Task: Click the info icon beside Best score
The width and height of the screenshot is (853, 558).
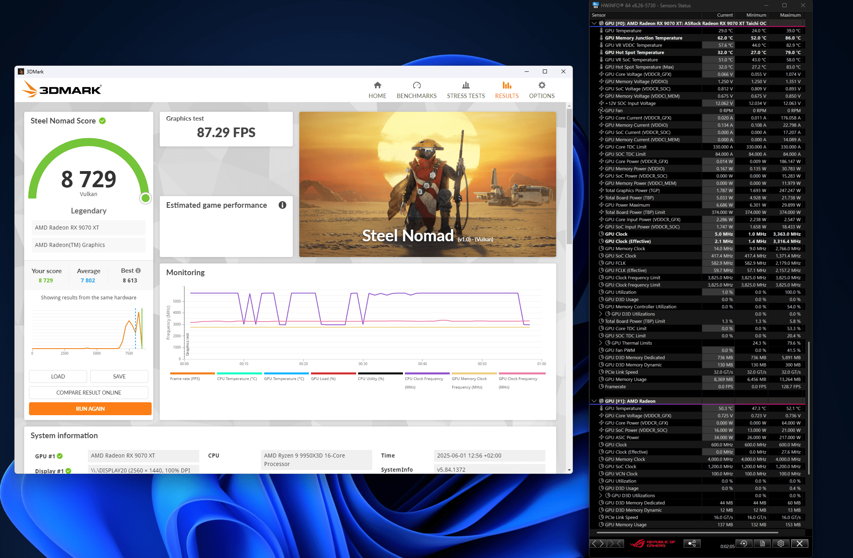Action: tap(138, 271)
